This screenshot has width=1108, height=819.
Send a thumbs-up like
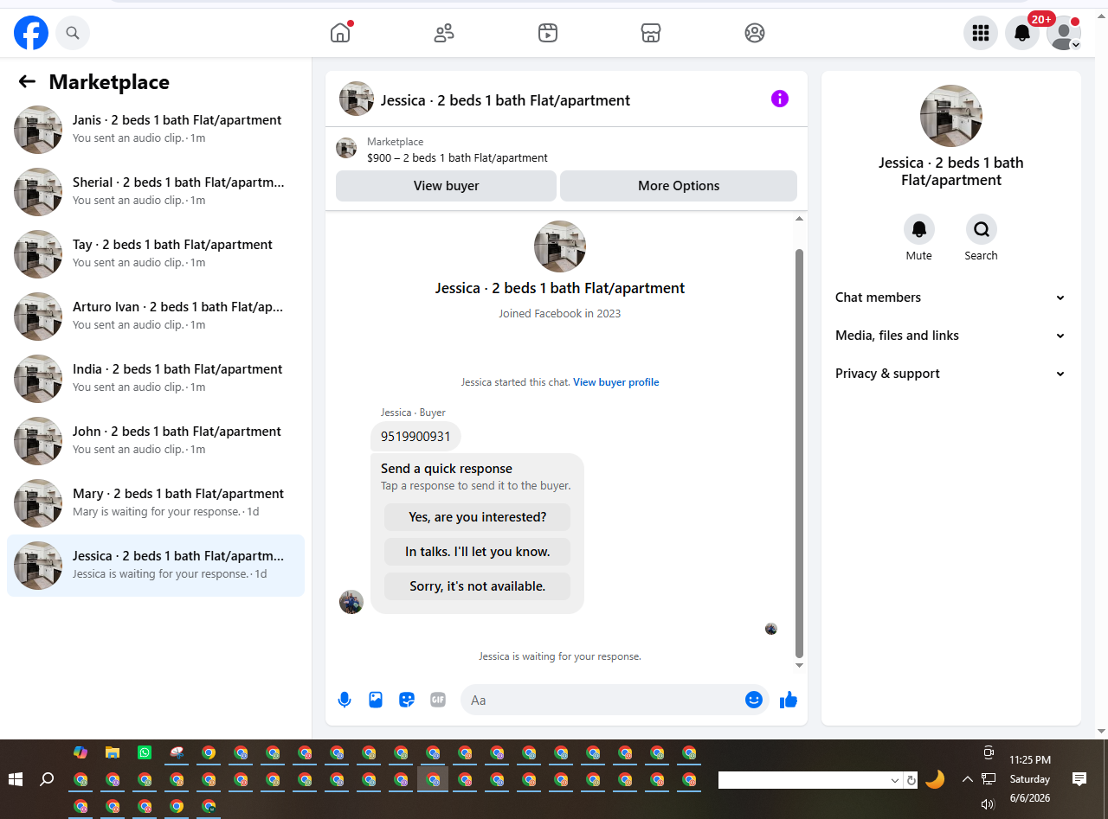(x=789, y=700)
